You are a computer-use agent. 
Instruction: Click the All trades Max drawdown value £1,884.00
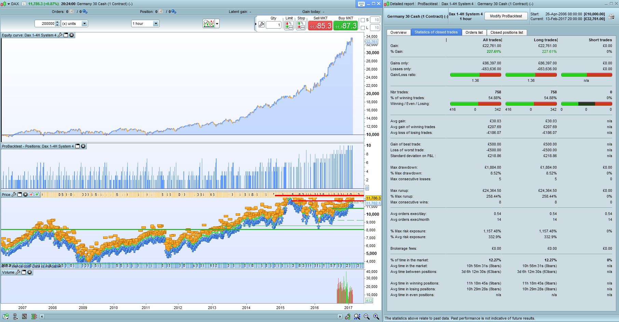click(493, 167)
